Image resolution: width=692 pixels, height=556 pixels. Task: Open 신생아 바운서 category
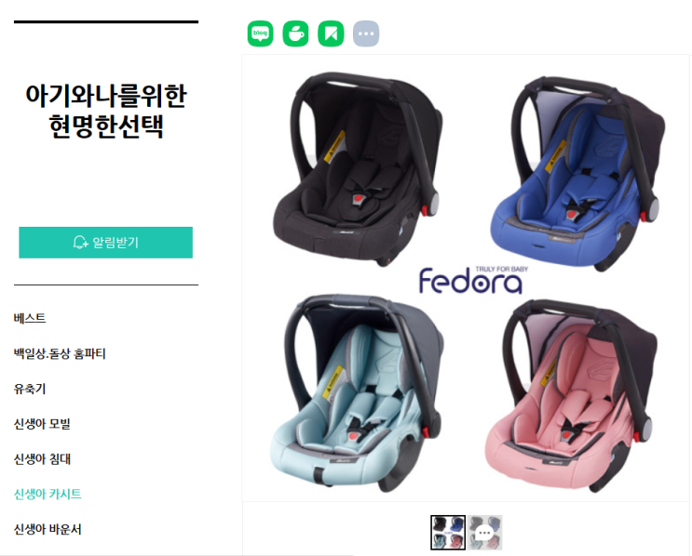tap(47, 529)
